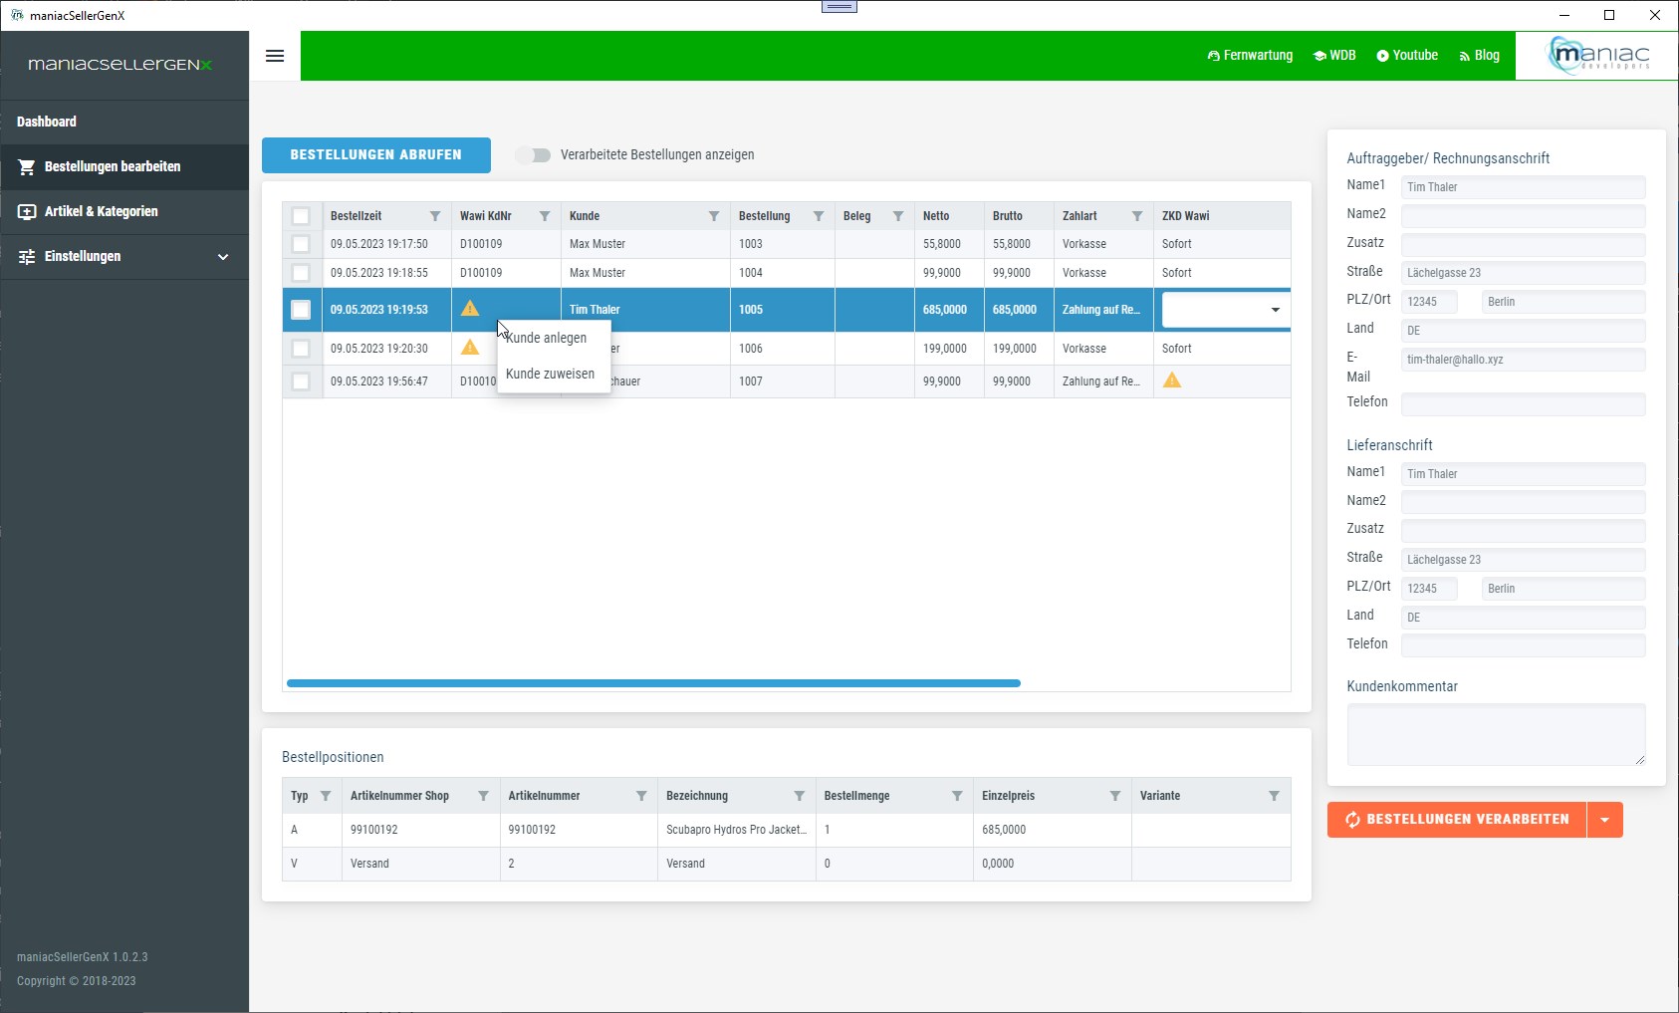Click the Fernwartung headset icon

click(1213, 56)
